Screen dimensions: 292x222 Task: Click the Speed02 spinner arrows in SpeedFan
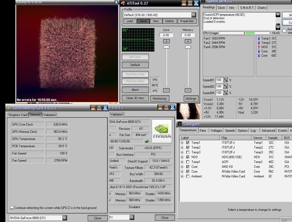click(226, 86)
